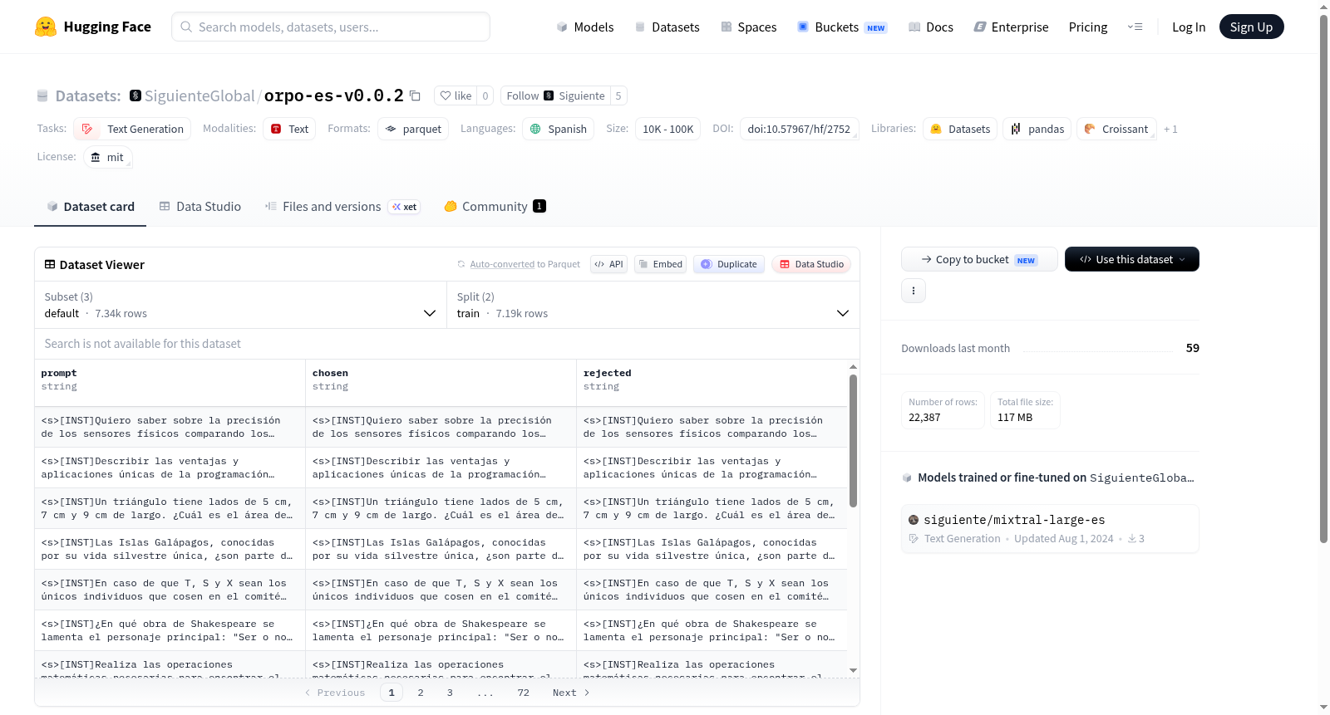
Task: Click Log In
Action: (x=1188, y=27)
